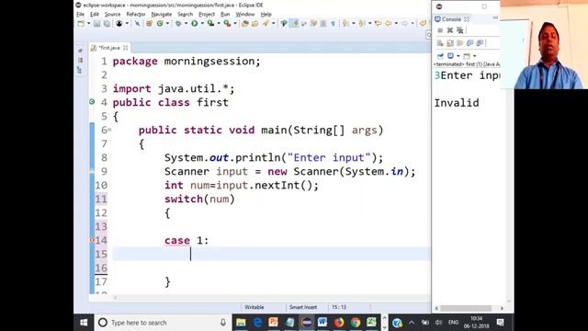Open the Edit menu
The image size is (588, 331).
tap(94, 15)
